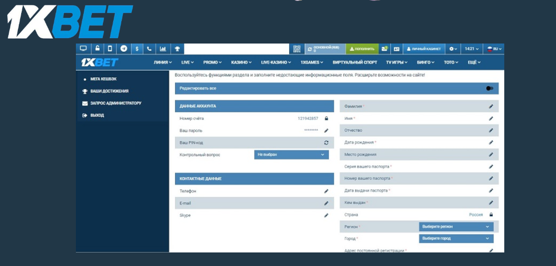Image resolution: width=556 pixels, height=266 pixels.
Task: Edit the Кем выдан pencil icon
Action: [x=491, y=203]
